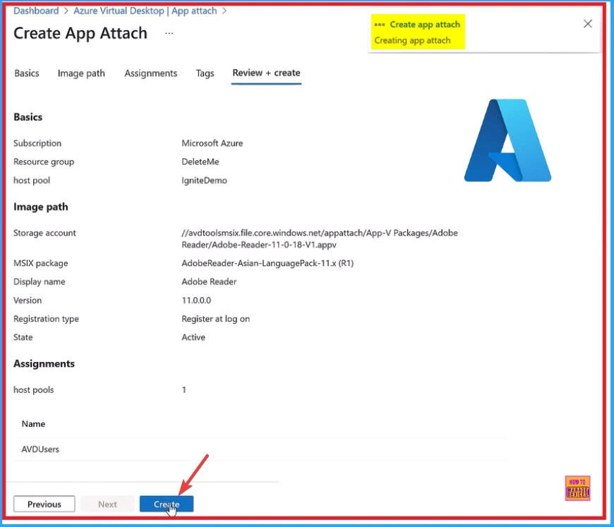614x527 pixels.
Task: Click the Registration type label
Action: (46, 319)
